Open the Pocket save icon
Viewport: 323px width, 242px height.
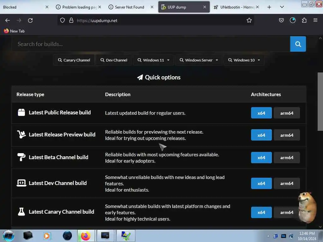(x=281, y=20)
